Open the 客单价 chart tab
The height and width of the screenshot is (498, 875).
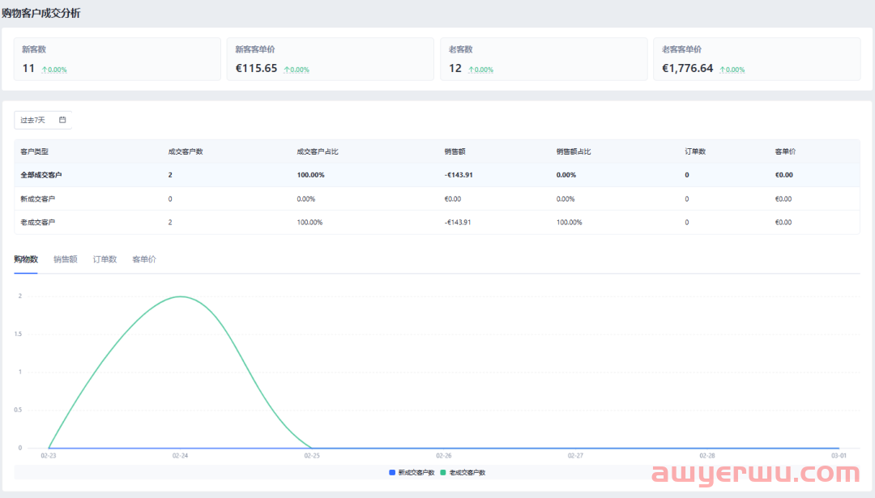(x=144, y=259)
